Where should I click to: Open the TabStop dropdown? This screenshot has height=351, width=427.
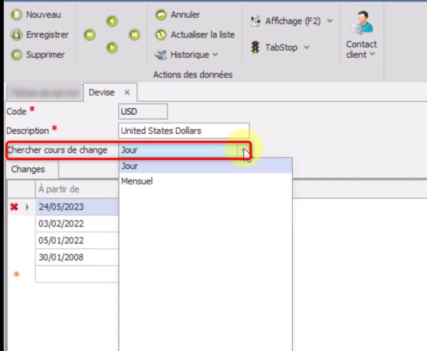280,47
